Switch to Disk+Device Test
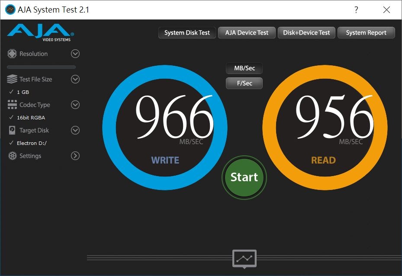Screen dimensions: 402x276 pos(306,32)
